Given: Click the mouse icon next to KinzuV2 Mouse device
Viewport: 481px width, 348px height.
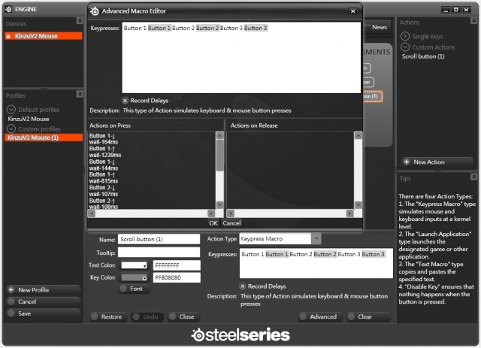Looking at the screenshot, I should click(x=8, y=36).
